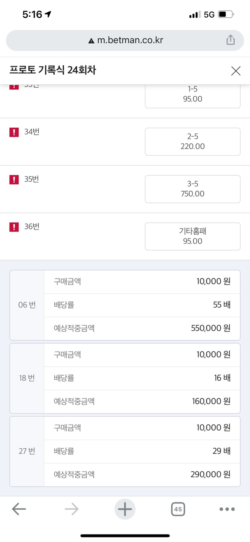Tap the share icon in address bar

pos(230,40)
